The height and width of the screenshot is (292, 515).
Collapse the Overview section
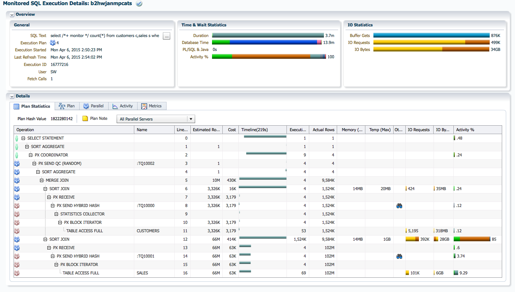[12, 15]
